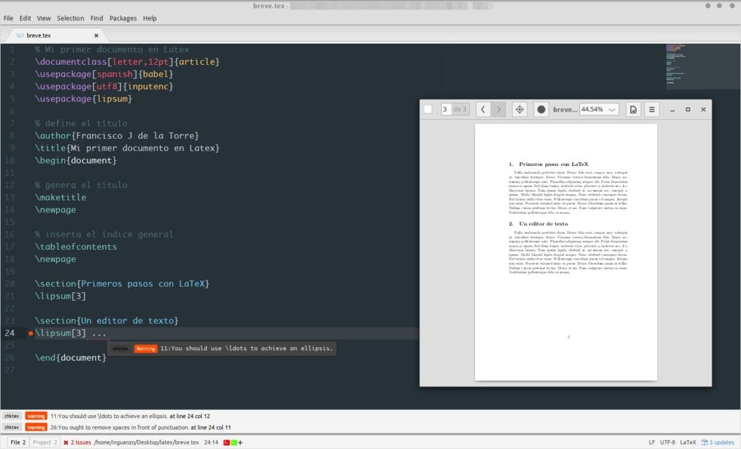Image resolution: width=741 pixels, height=449 pixels.
Task: Click the next page arrow in PDF viewer
Action: pos(498,109)
